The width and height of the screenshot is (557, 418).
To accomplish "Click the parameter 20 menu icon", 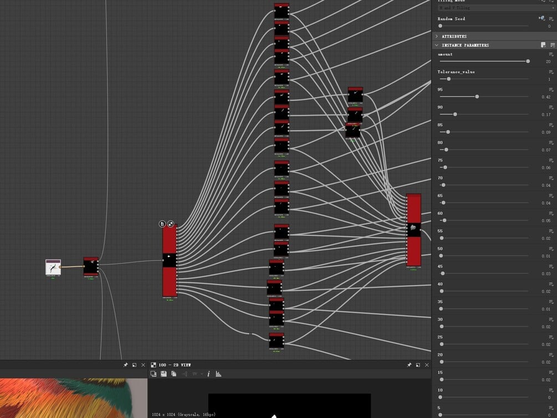I will click(x=551, y=355).
